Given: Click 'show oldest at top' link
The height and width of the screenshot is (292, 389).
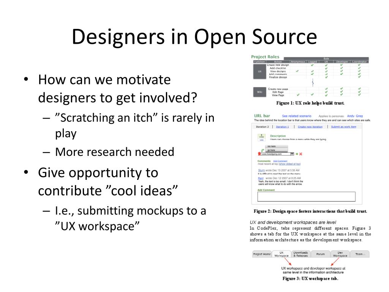Looking at the screenshot, I should (290, 164).
